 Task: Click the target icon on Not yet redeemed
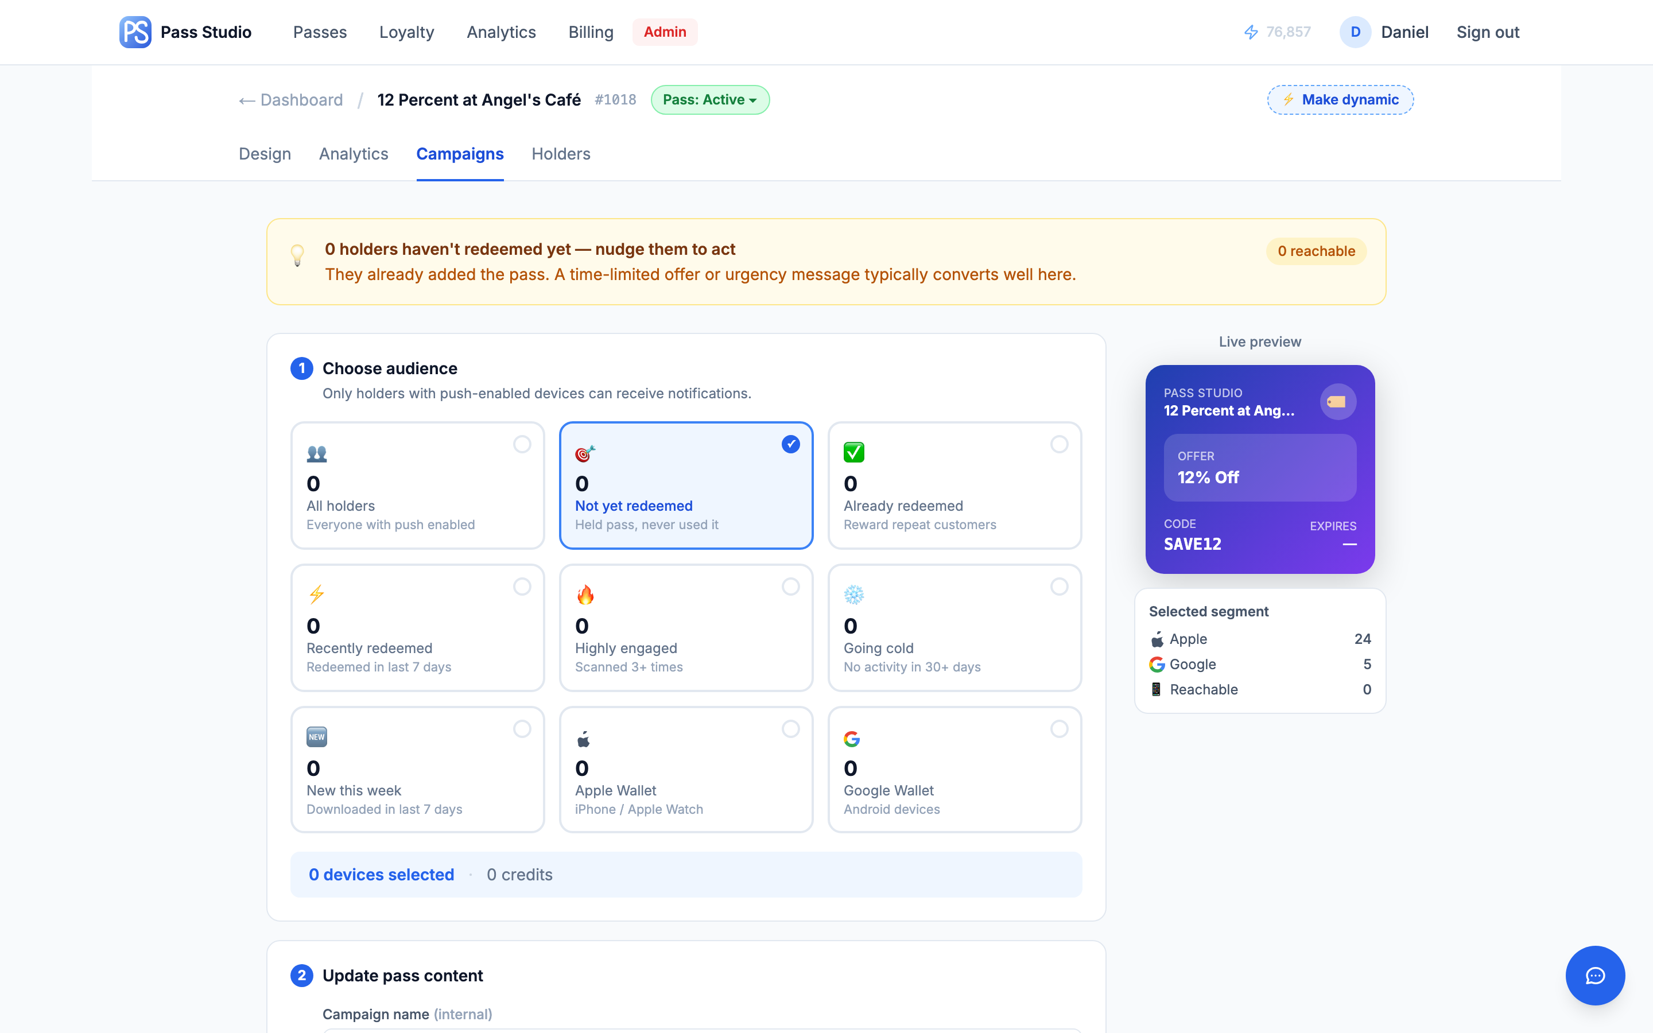585,453
